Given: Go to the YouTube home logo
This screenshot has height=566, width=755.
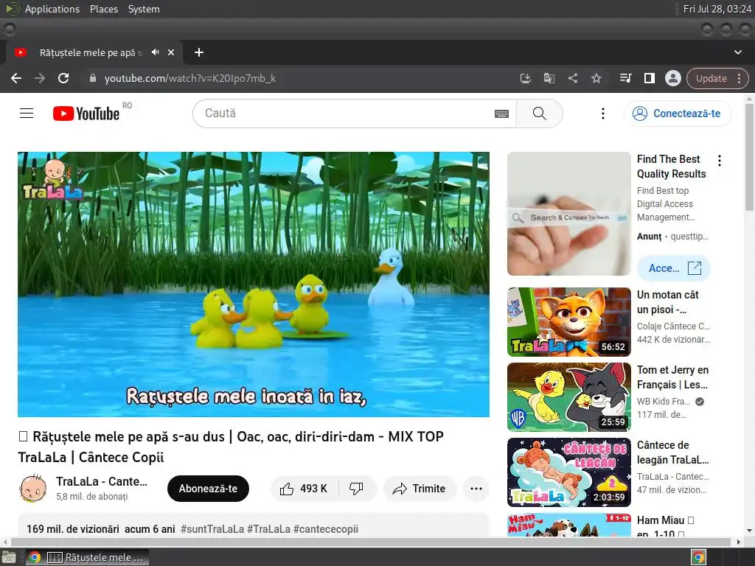Looking at the screenshot, I should point(86,113).
